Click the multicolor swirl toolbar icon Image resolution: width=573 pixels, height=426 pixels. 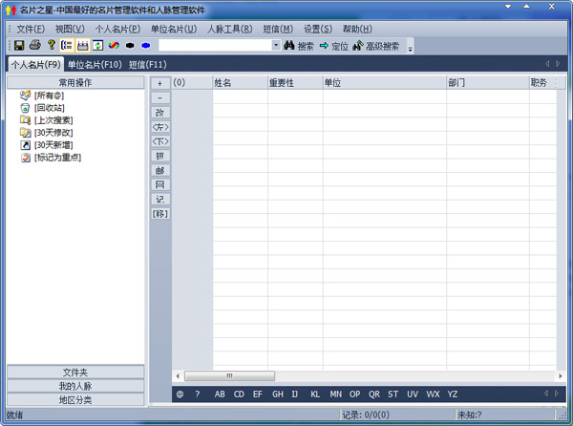click(114, 45)
